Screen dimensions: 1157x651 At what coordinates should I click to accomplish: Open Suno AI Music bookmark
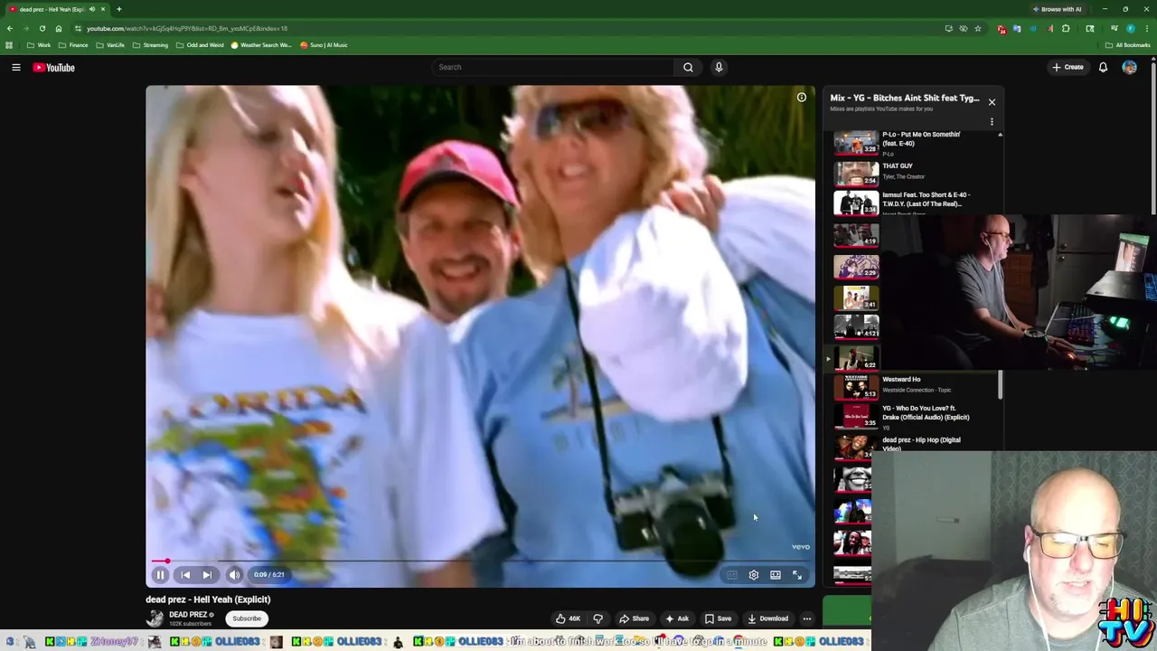[x=323, y=45]
